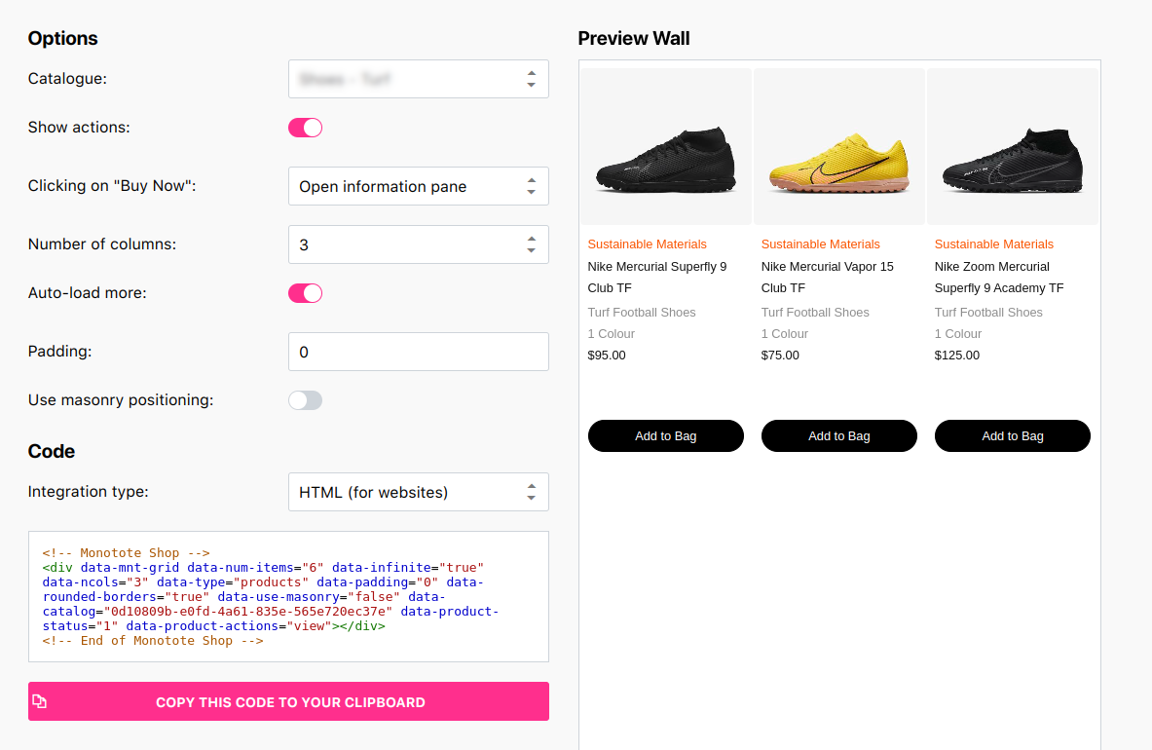Copy this code to your clipboard
1152x750 pixels.
289,701
